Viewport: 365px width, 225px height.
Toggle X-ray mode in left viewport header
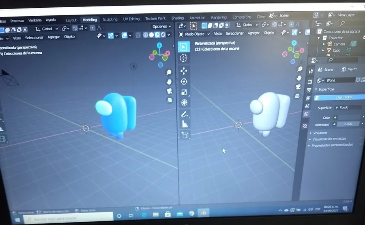coord(138,35)
